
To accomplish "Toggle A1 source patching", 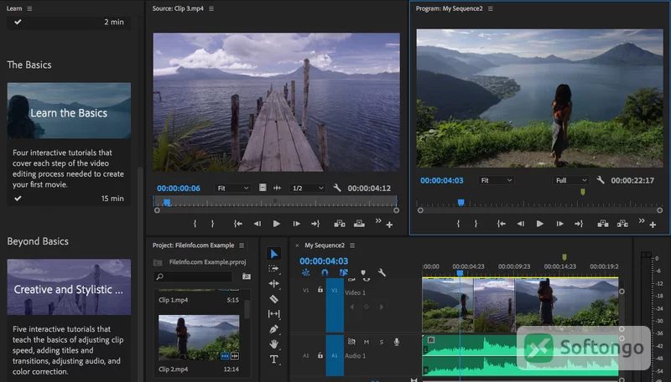I will (306, 355).
